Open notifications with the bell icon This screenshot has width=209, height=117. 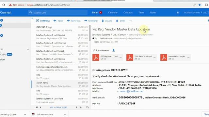click(x=178, y=13)
